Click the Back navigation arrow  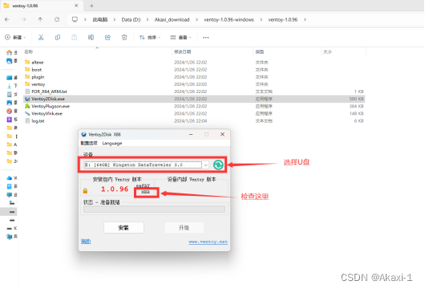[7, 19]
